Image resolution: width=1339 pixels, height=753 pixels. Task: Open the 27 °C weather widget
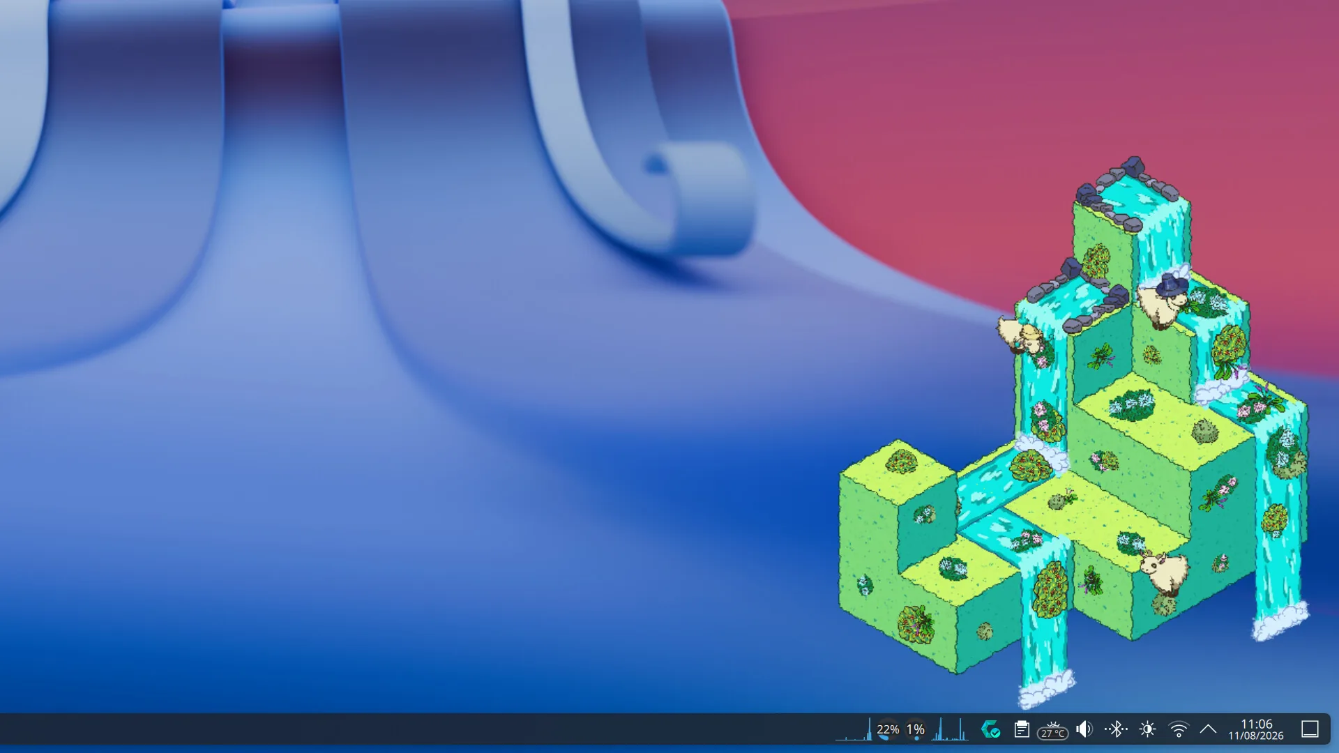coord(1053,730)
